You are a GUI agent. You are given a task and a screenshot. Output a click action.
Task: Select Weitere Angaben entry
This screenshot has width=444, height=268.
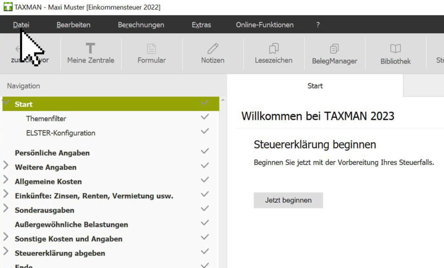(46, 167)
